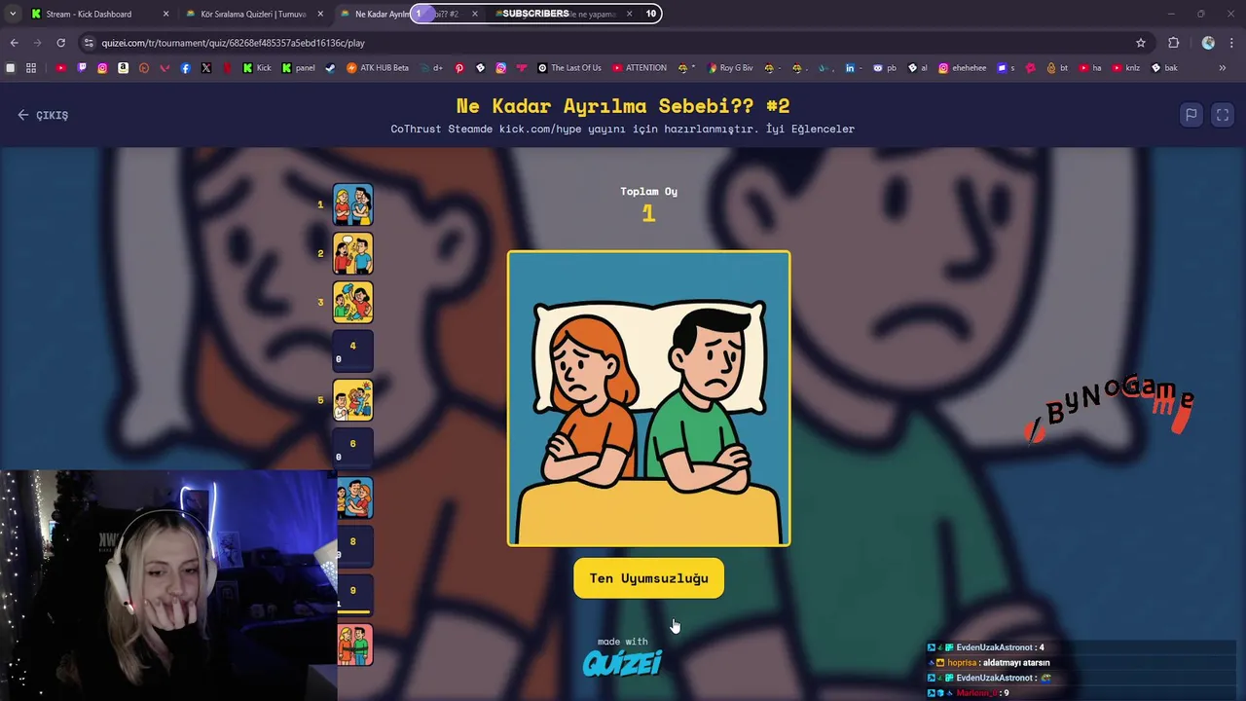The width and height of the screenshot is (1246, 701).
Task: Open the site info icon in address bar
Action: coord(89,43)
